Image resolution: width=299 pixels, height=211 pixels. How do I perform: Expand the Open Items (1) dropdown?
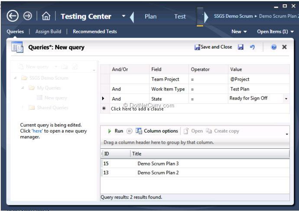click(275, 32)
